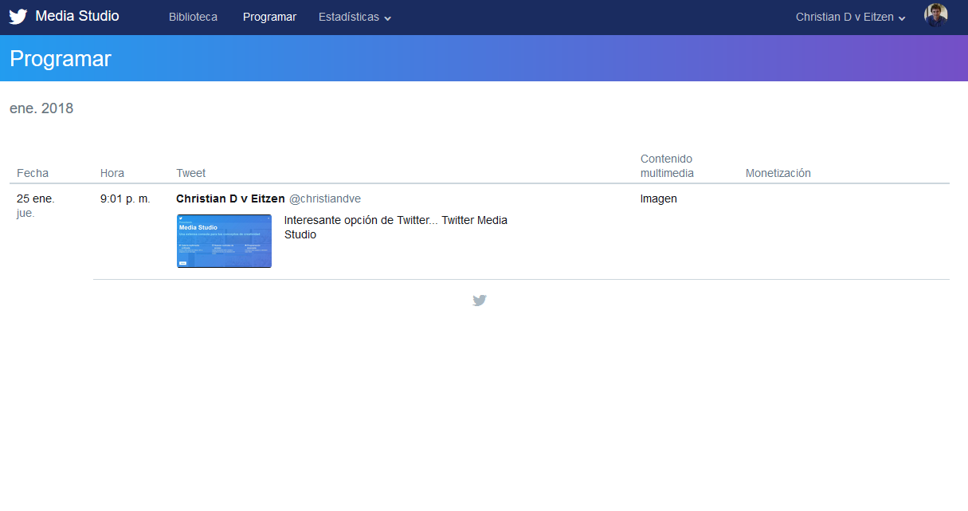This screenshot has height=511, width=968.
Task: Click the Monetización column header
Action: click(x=778, y=173)
